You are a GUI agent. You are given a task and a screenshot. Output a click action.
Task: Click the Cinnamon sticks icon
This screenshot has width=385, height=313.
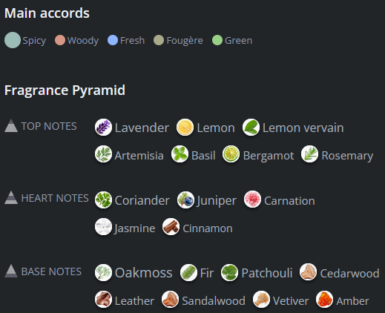pos(171,227)
